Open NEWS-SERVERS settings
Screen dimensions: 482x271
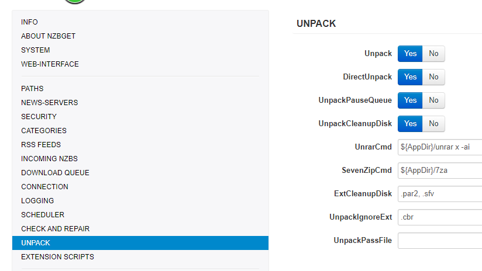pos(49,103)
